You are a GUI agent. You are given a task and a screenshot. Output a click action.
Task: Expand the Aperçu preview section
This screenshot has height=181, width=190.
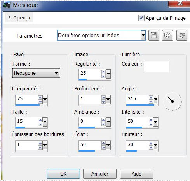pos(19,17)
